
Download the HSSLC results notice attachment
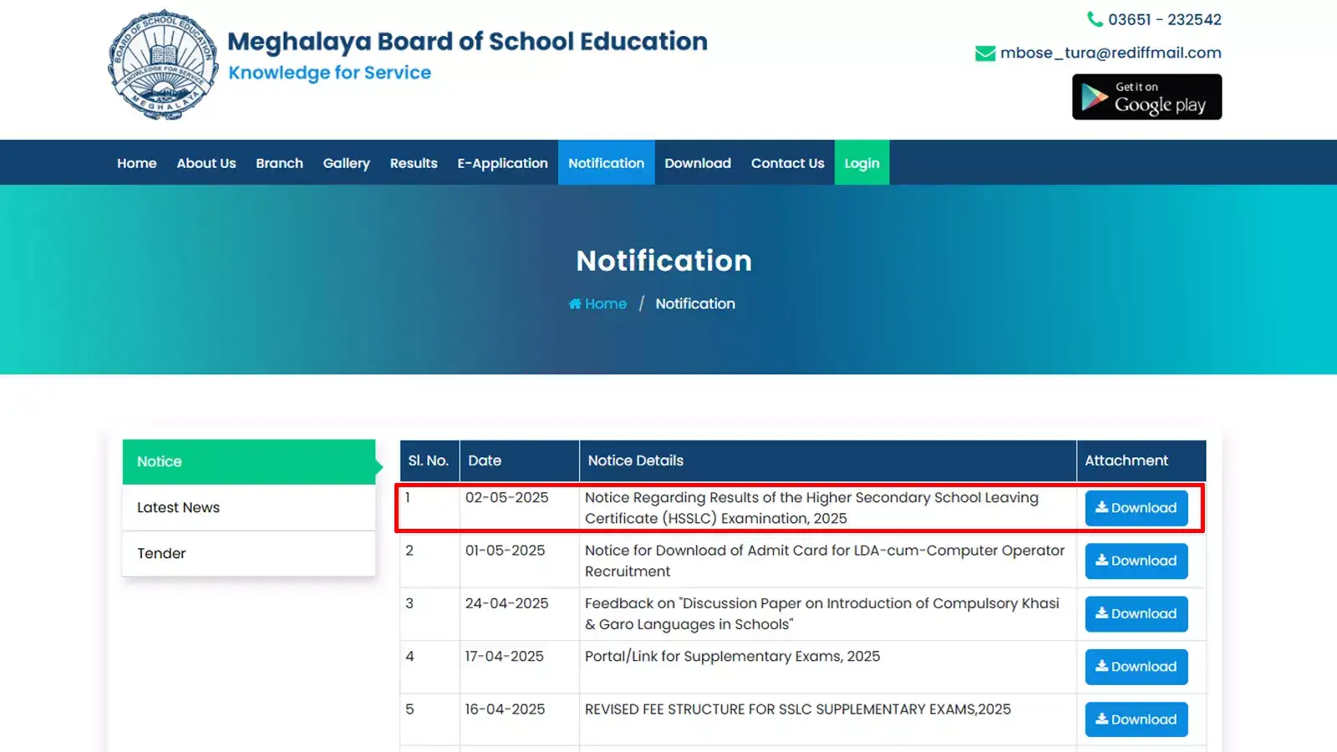[x=1136, y=508]
